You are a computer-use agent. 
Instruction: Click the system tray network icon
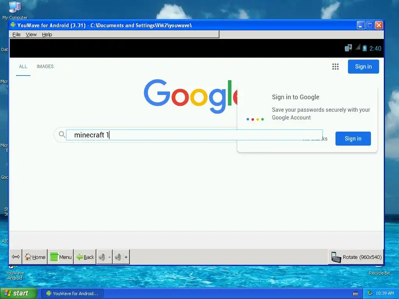point(370,294)
